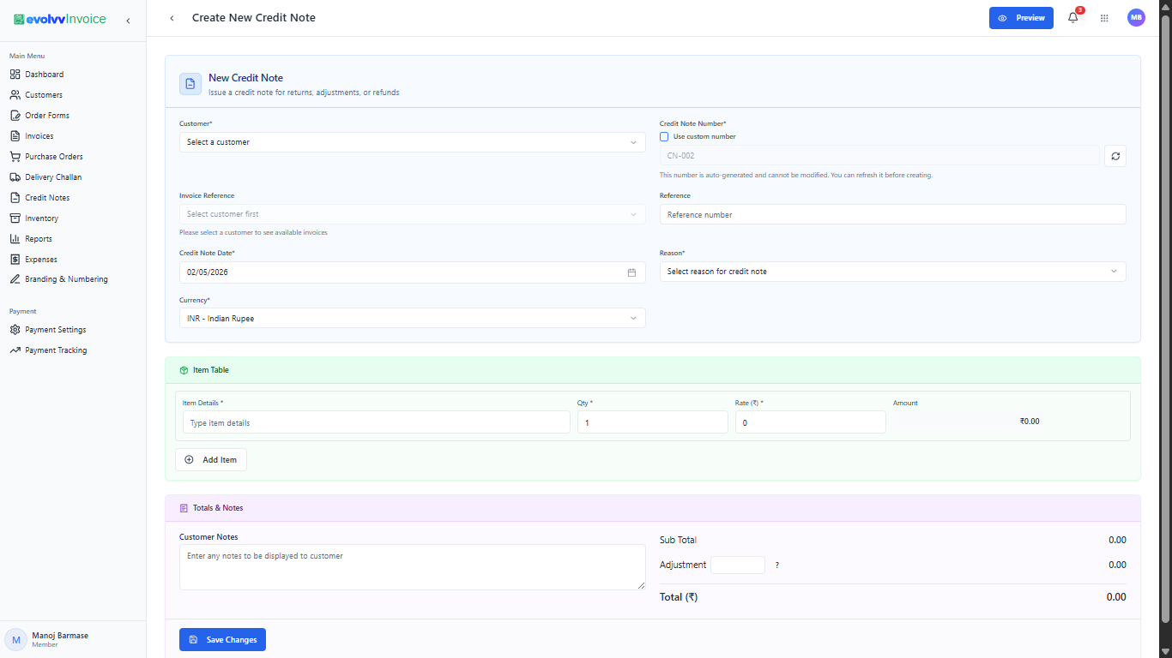Click the Add Item button

coord(211,460)
